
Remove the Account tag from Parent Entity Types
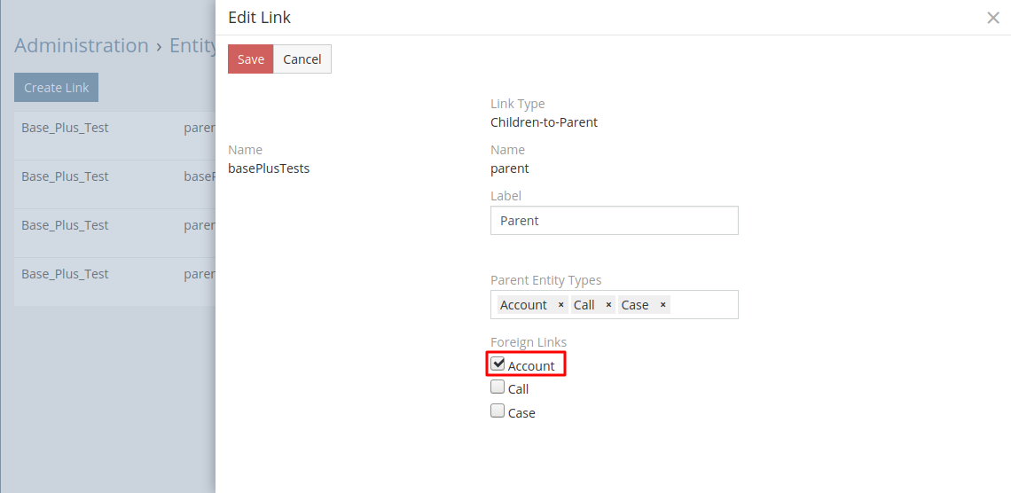[x=560, y=305]
